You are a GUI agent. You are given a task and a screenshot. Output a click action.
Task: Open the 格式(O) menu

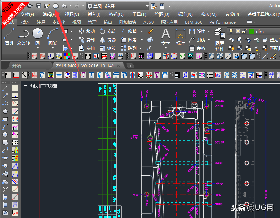point(116,15)
